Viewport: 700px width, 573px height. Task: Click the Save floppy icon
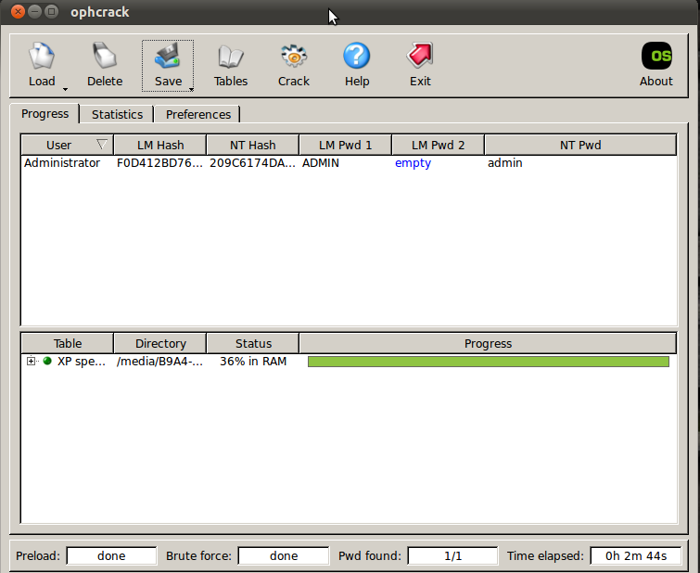click(168, 56)
